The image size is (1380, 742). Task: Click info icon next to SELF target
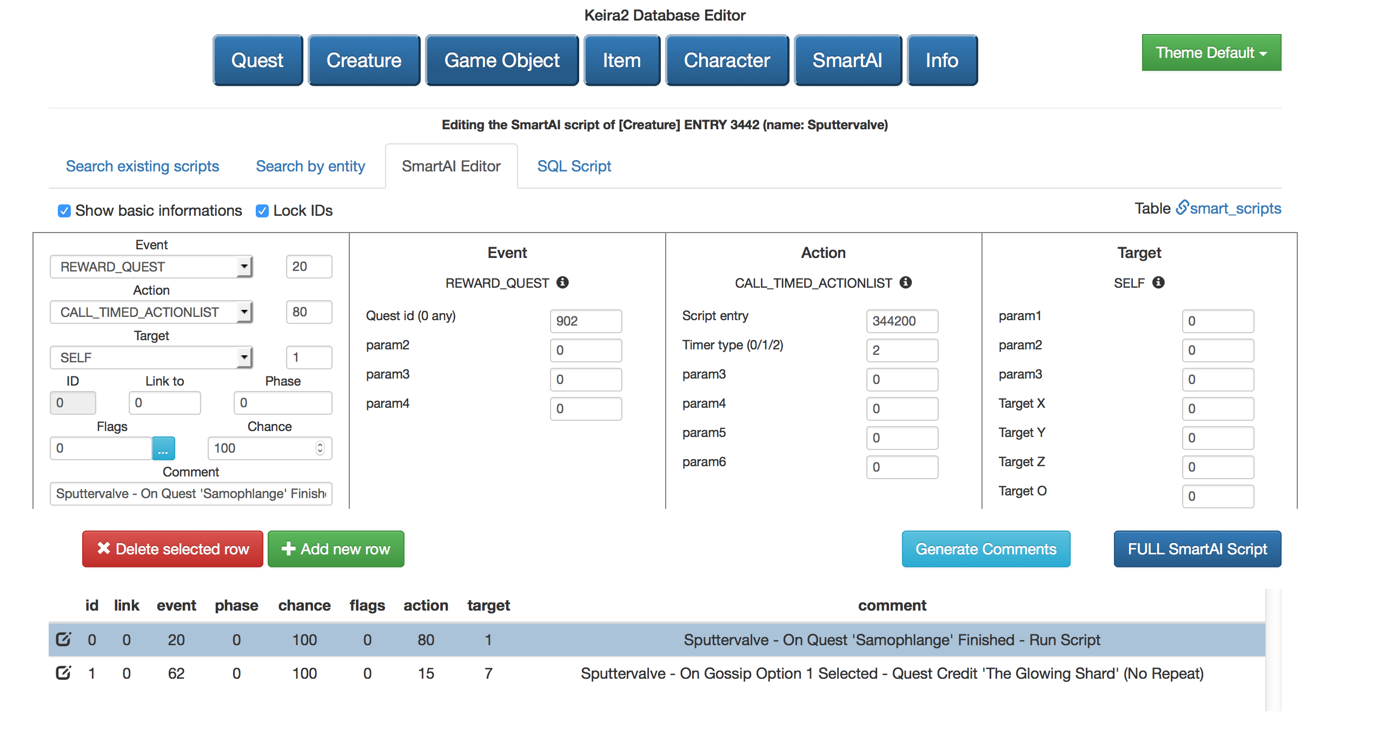(1158, 282)
